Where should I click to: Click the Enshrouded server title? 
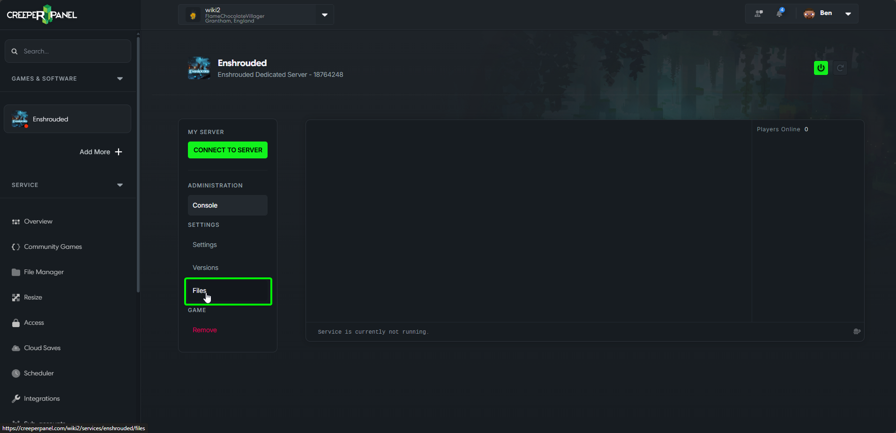[x=242, y=63]
